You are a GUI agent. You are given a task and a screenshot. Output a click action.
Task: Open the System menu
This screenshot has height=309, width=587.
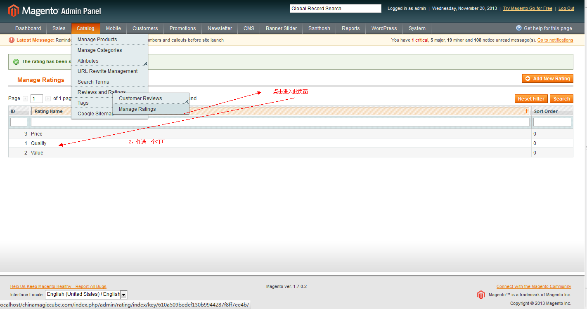417,28
